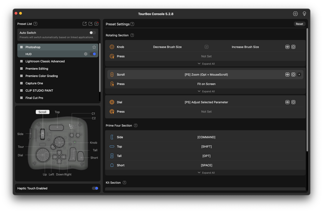323x212 pixels.
Task: Click the drag handle icon for Capture One preset
Action: (x=21, y=83)
